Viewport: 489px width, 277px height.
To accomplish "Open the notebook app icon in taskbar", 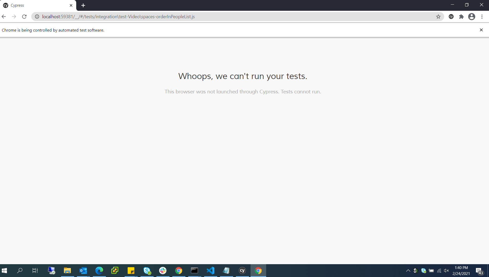I will (226, 271).
